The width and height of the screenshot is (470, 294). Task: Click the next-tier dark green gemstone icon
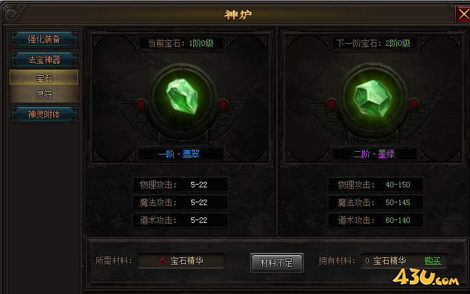[372, 98]
